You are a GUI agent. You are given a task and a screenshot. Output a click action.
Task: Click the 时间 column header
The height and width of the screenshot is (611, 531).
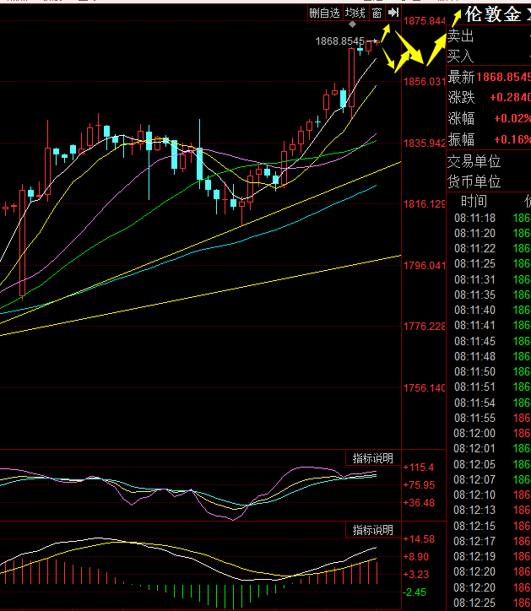pyautogui.click(x=474, y=202)
